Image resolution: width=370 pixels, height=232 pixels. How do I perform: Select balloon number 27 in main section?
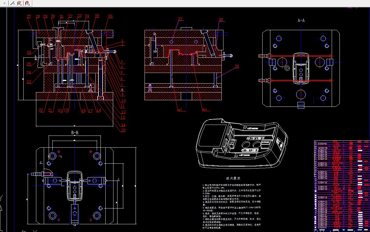pos(29,17)
